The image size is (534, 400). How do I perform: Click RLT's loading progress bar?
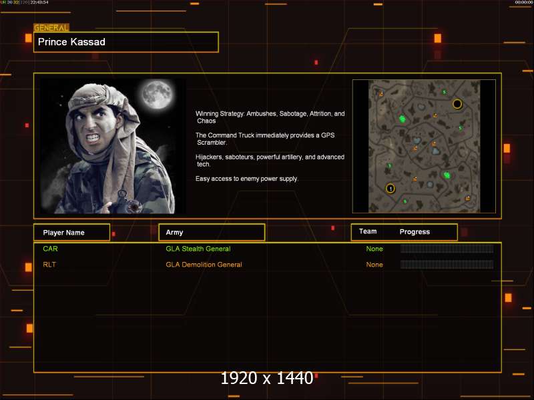coord(447,265)
